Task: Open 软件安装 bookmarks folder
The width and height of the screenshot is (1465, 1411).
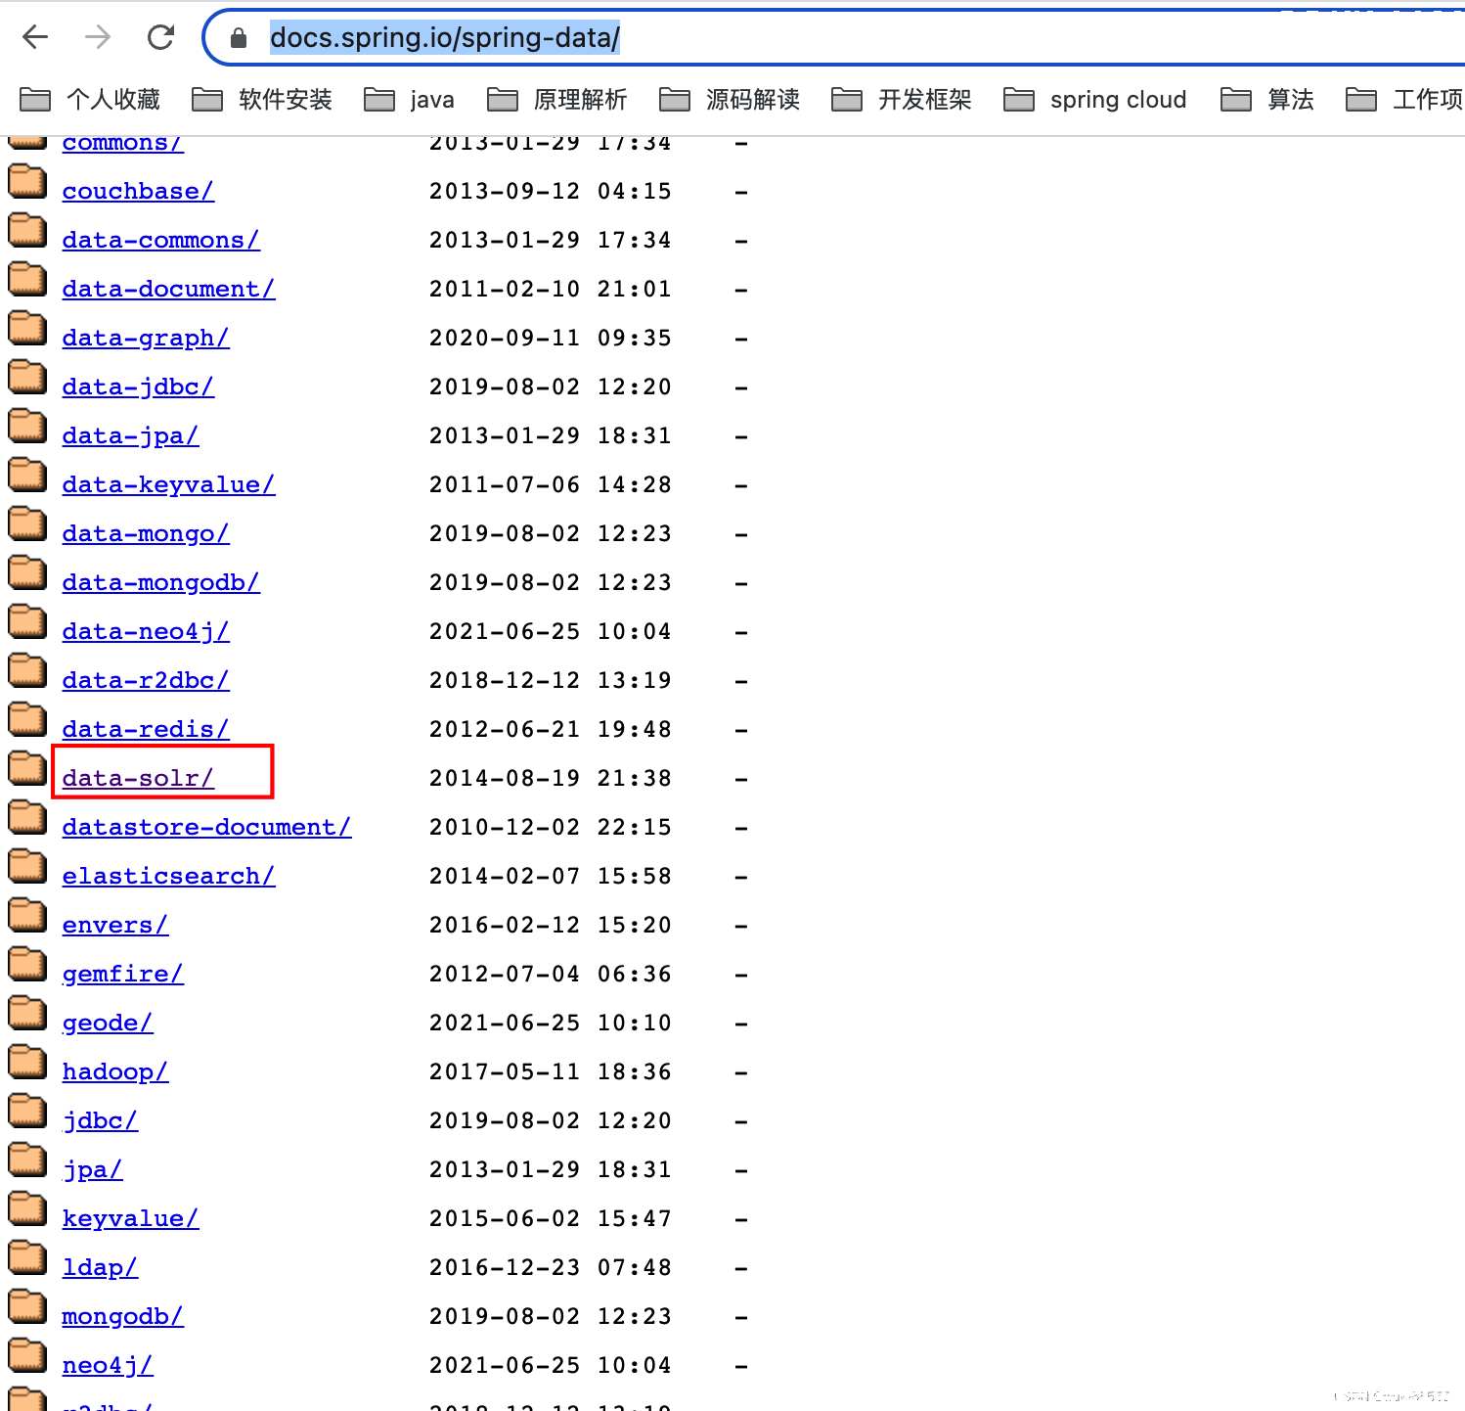Action: [262, 99]
